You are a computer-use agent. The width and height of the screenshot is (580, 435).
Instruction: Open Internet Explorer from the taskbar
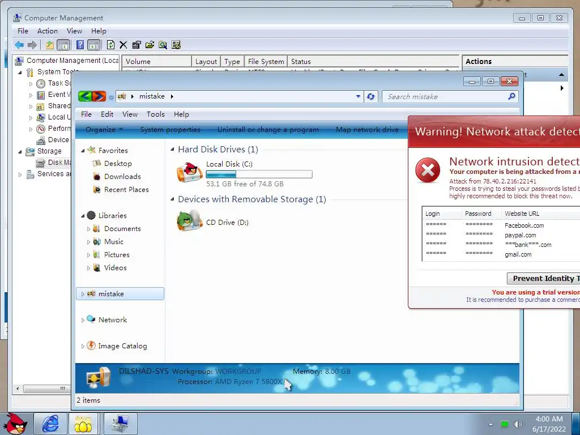coord(50,424)
